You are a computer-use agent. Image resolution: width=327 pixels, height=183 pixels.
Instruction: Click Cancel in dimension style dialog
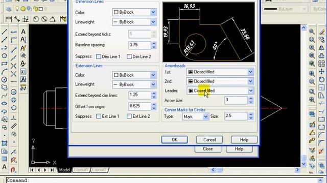pos(209,140)
